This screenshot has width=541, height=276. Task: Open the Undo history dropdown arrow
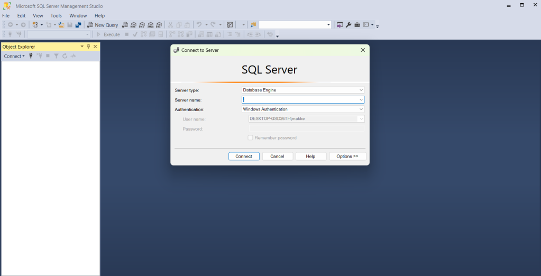point(206,25)
